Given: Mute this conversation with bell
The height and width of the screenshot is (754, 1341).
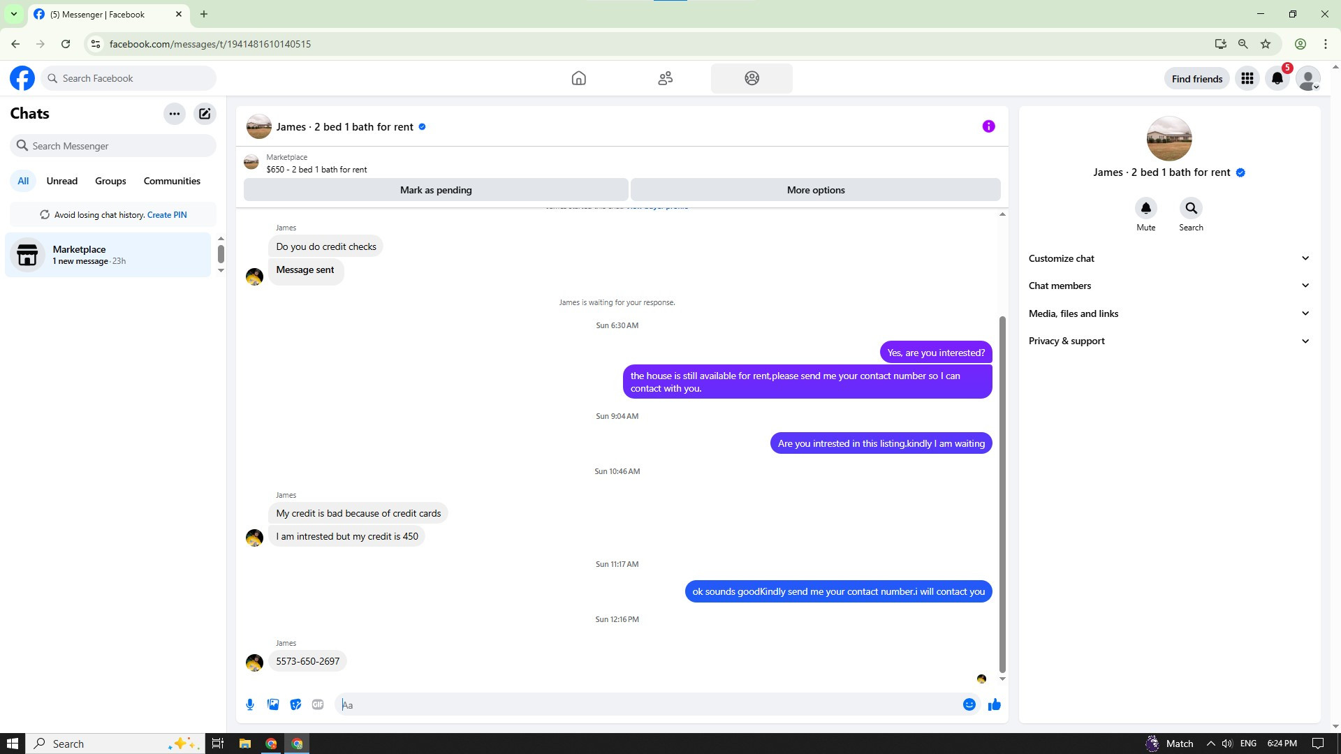Looking at the screenshot, I should point(1145,209).
